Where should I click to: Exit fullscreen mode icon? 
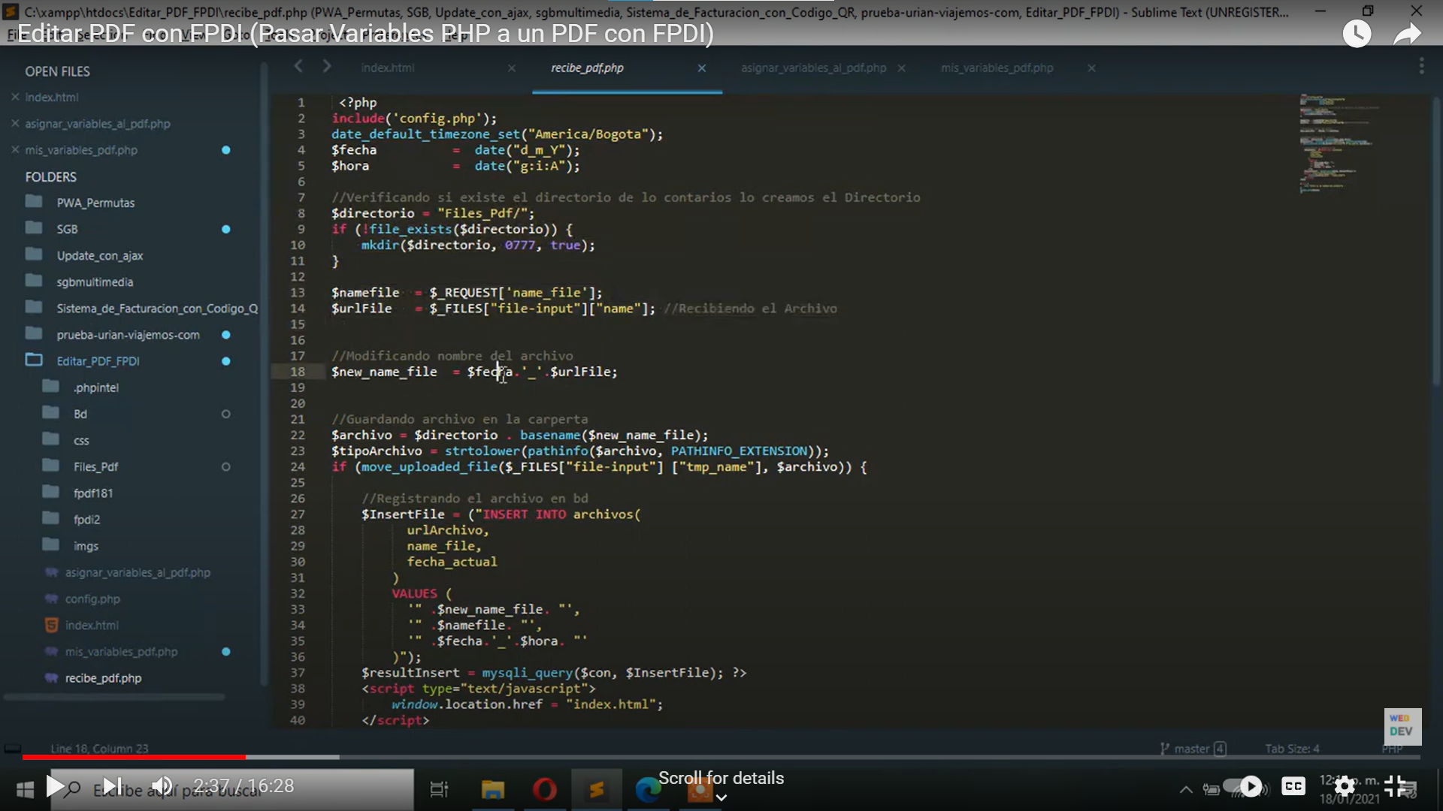point(1395,786)
